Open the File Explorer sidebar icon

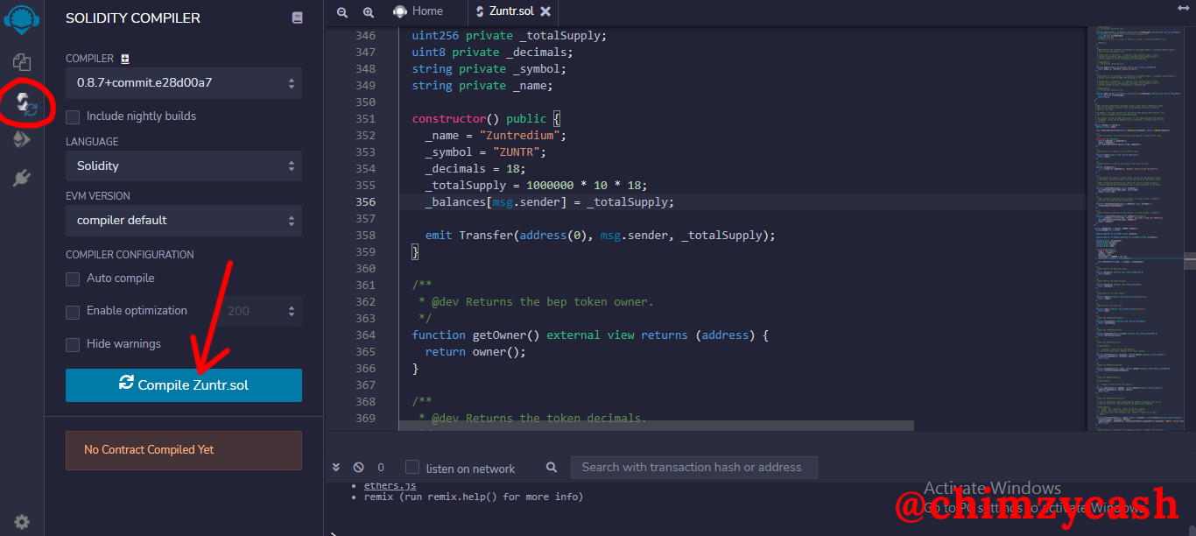22,62
